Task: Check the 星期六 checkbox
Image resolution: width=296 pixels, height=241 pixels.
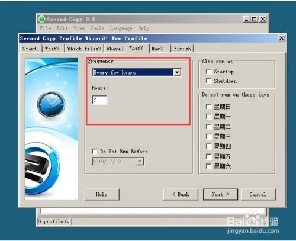Action: [x=208, y=166]
